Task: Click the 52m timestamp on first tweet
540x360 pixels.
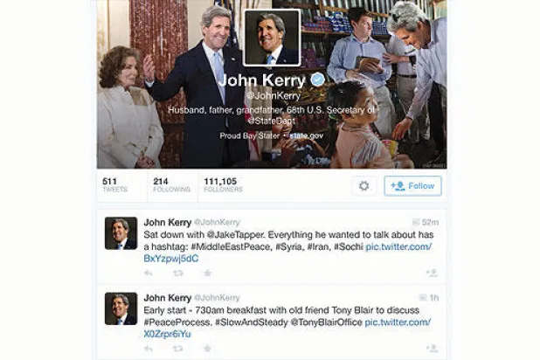Action: point(430,223)
